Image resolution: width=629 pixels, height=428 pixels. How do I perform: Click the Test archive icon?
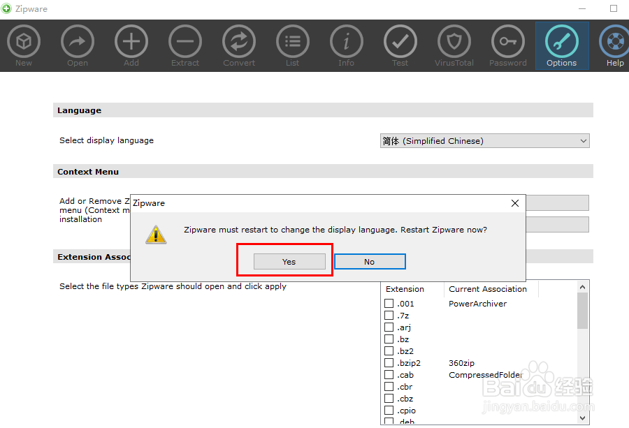400,42
